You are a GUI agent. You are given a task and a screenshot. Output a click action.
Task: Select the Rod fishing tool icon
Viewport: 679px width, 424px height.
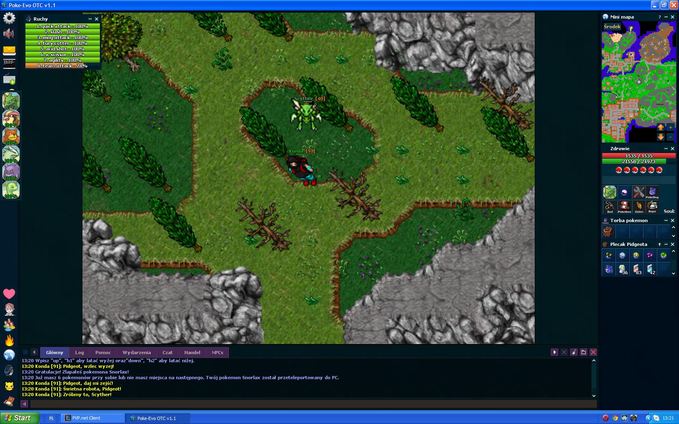click(609, 206)
